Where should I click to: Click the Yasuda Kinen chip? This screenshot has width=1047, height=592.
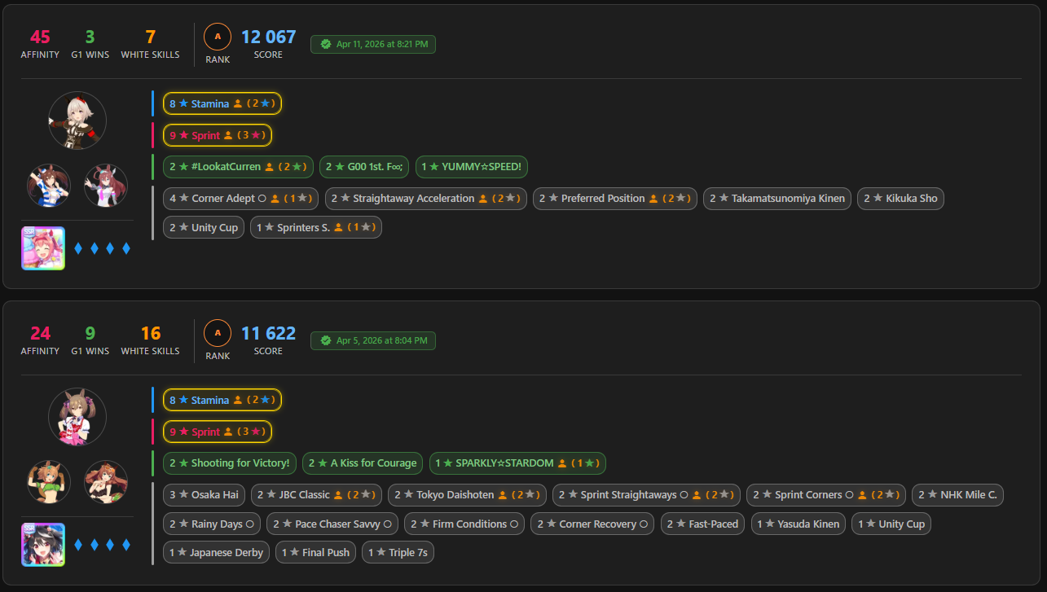(798, 524)
